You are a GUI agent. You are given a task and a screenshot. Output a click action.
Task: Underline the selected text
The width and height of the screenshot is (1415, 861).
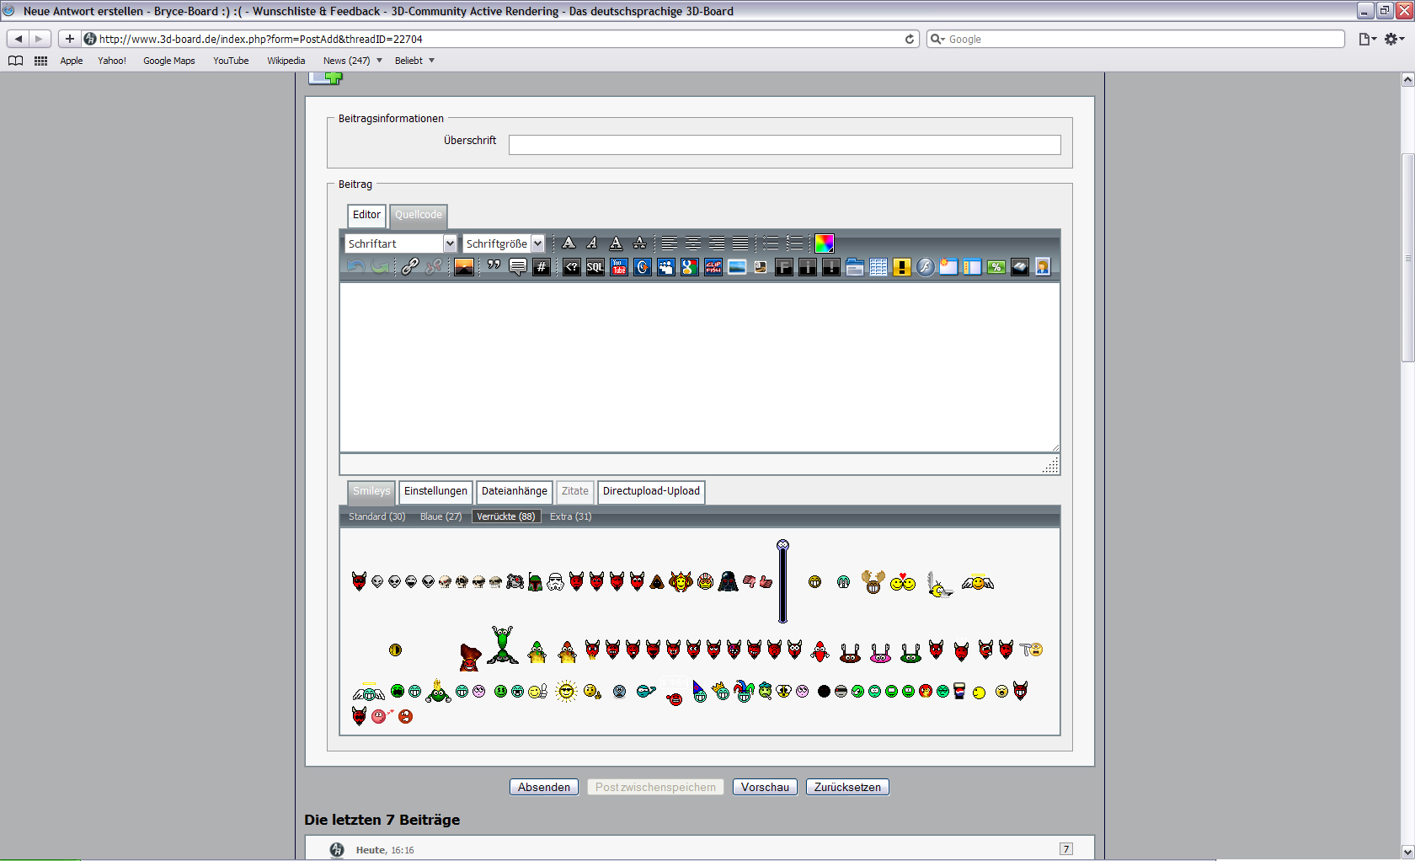pyautogui.click(x=617, y=243)
